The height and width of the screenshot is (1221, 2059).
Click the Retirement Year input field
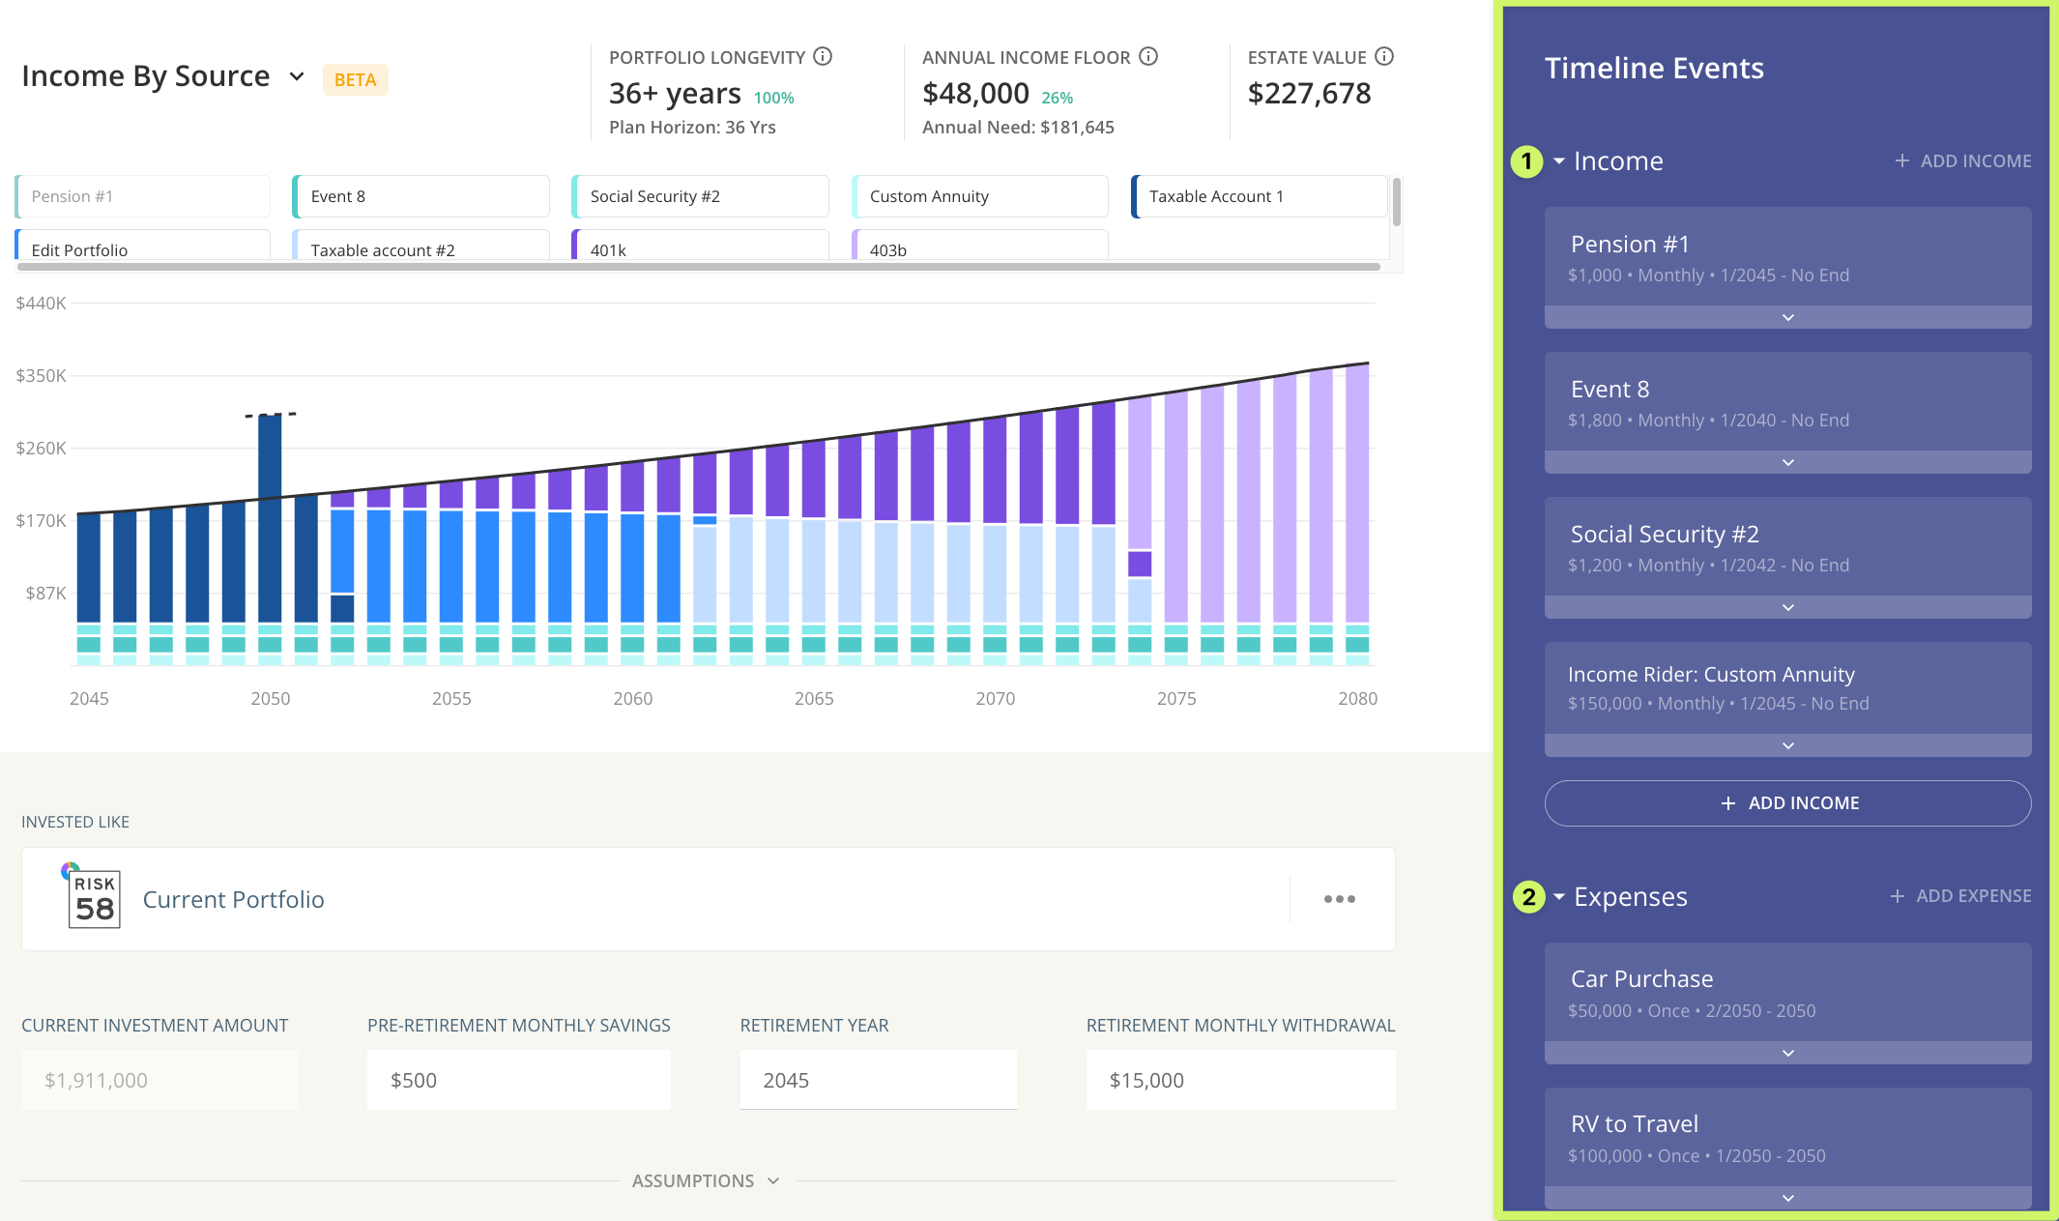pyautogui.click(x=878, y=1080)
